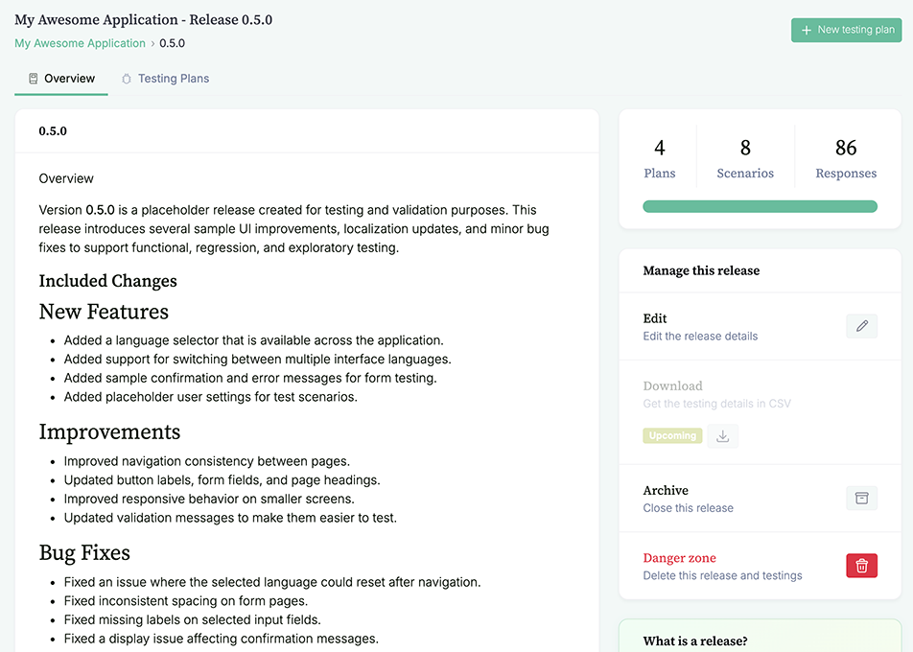Click 'Updated button labels, form fields' bullet
The width and height of the screenshot is (913, 652).
(x=222, y=479)
